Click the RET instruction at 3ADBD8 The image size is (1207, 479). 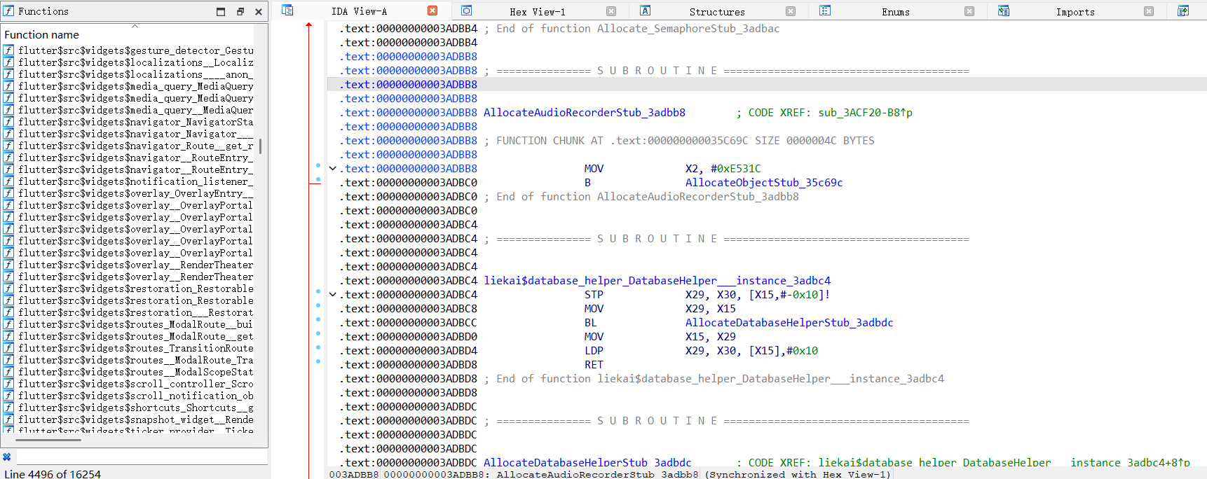click(x=594, y=365)
